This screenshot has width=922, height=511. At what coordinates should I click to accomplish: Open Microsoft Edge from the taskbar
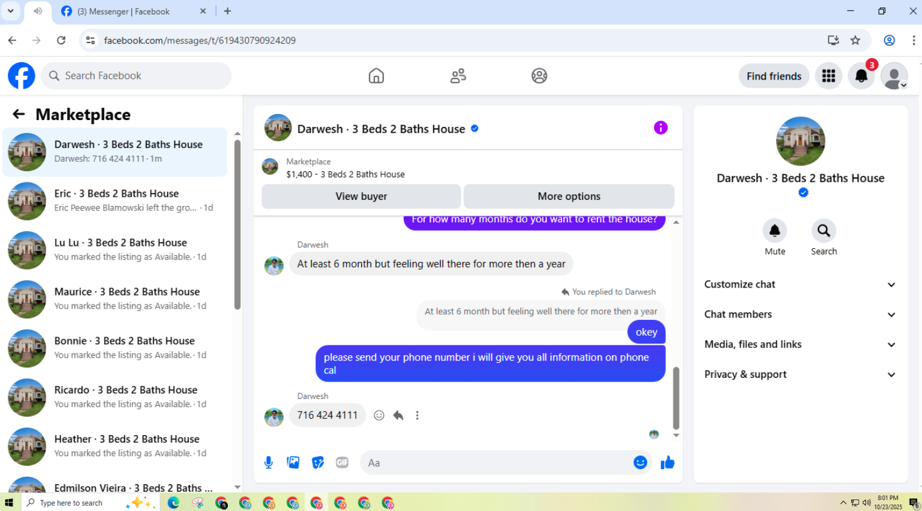click(173, 502)
